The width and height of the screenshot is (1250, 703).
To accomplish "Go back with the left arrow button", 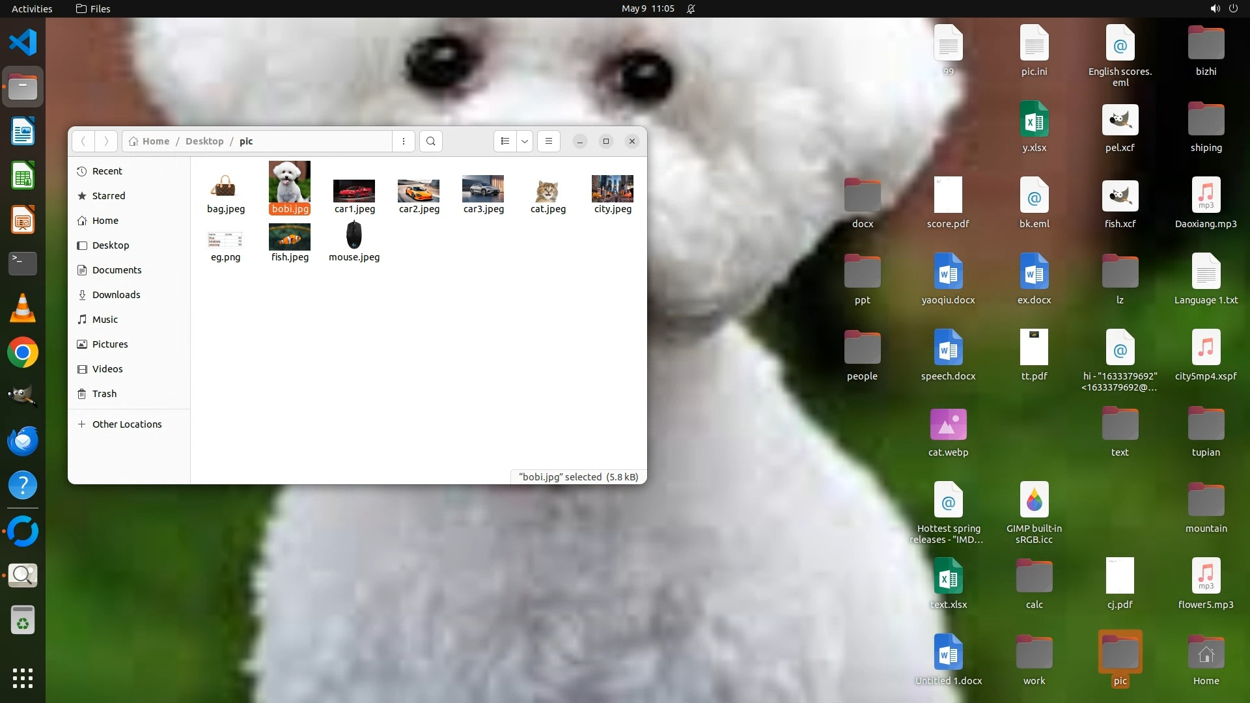I will coord(83,141).
